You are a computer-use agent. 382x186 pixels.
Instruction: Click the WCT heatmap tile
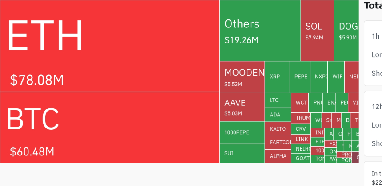[x=301, y=103]
